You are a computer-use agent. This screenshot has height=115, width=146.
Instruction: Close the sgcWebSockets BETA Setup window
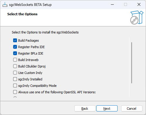[x=139, y=4]
